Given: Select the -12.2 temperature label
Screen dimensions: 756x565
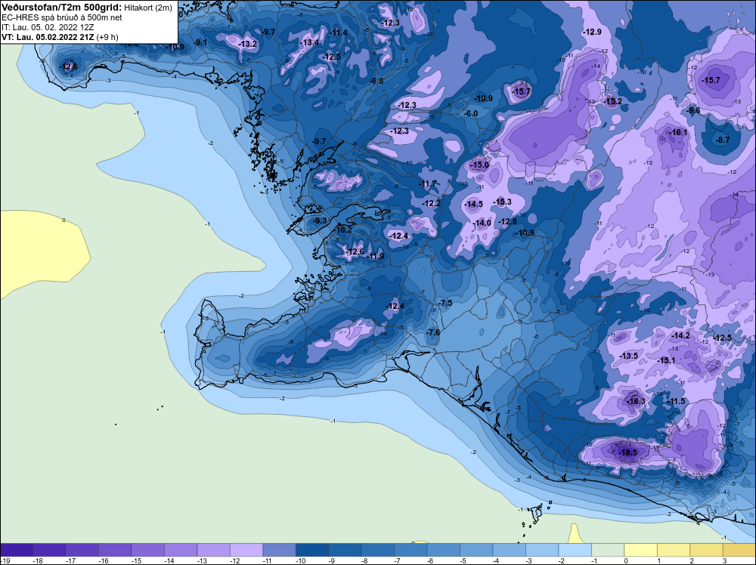Looking at the screenshot, I should tap(431, 203).
